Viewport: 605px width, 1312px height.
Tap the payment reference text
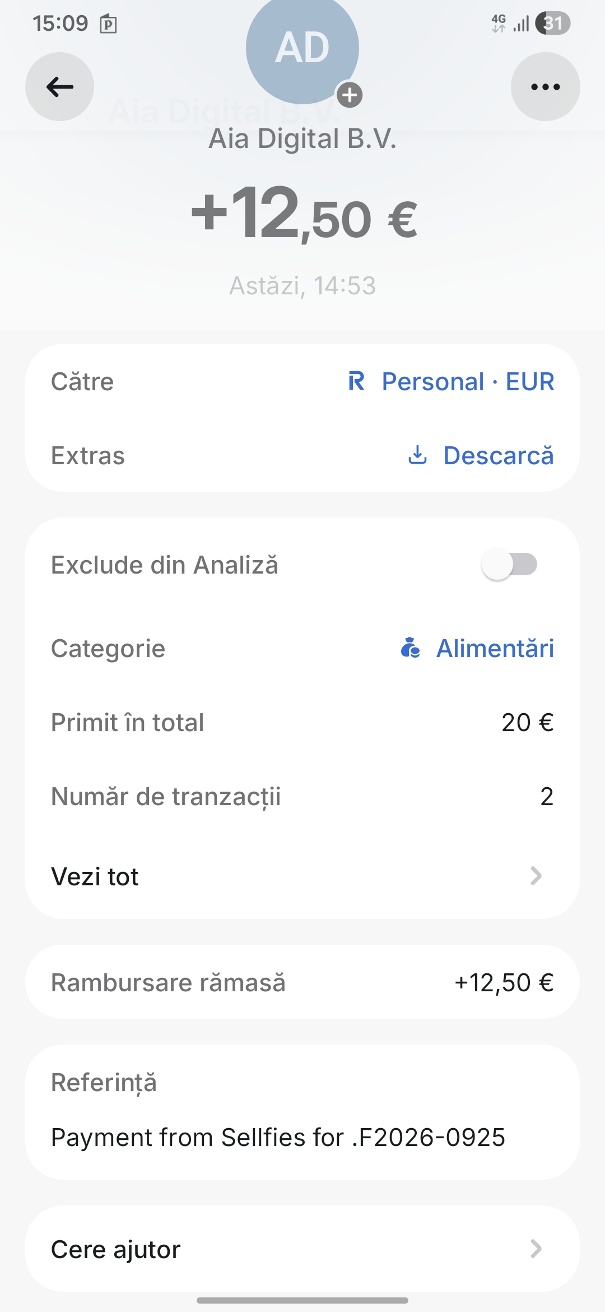click(278, 1137)
